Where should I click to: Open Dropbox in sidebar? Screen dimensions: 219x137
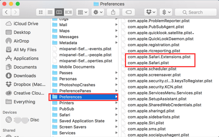[26, 84]
